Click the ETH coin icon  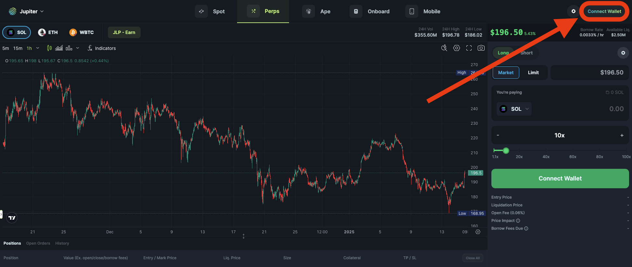tap(42, 32)
